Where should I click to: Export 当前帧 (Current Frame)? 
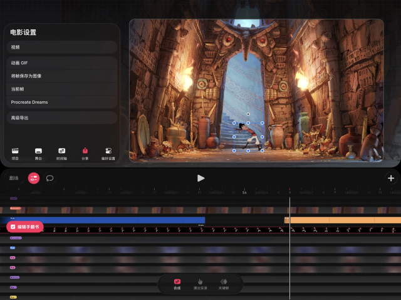pos(61,89)
